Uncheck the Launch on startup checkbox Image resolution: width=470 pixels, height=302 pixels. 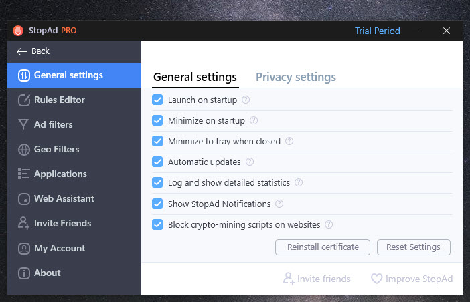coord(157,100)
